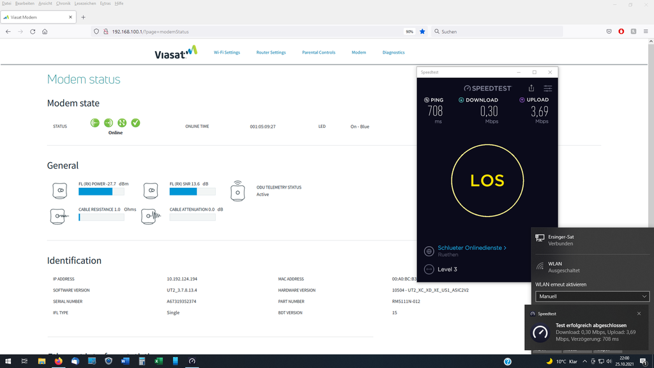Click the FL (RX) Power level bar
Image resolution: width=654 pixels, height=368 pixels.
click(102, 192)
